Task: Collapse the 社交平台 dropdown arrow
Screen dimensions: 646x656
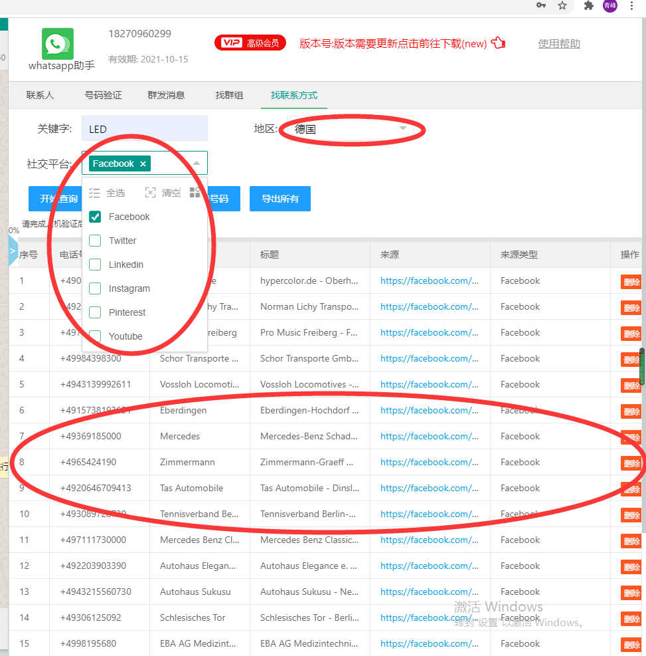Action: (197, 164)
